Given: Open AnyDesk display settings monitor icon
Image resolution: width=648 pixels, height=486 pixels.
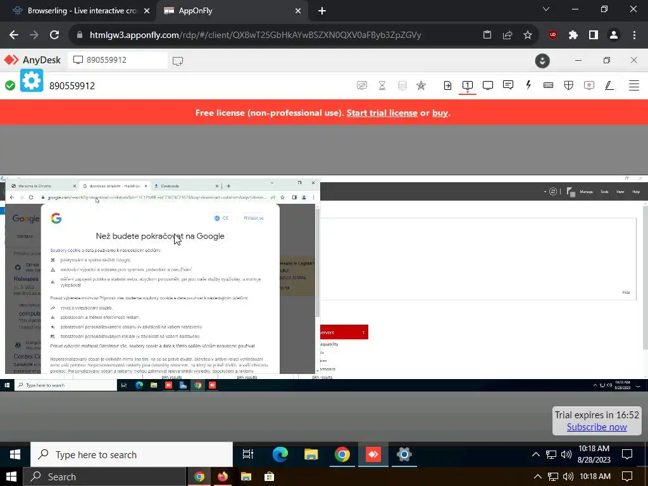Looking at the screenshot, I should coord(488,85).
